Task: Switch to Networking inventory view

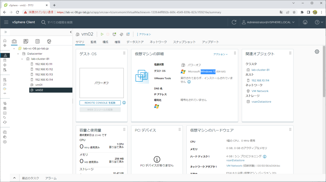Action: click(49, 41)
